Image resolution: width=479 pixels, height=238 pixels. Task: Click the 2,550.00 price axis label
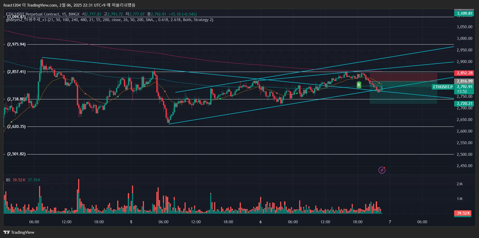(464, 143)
